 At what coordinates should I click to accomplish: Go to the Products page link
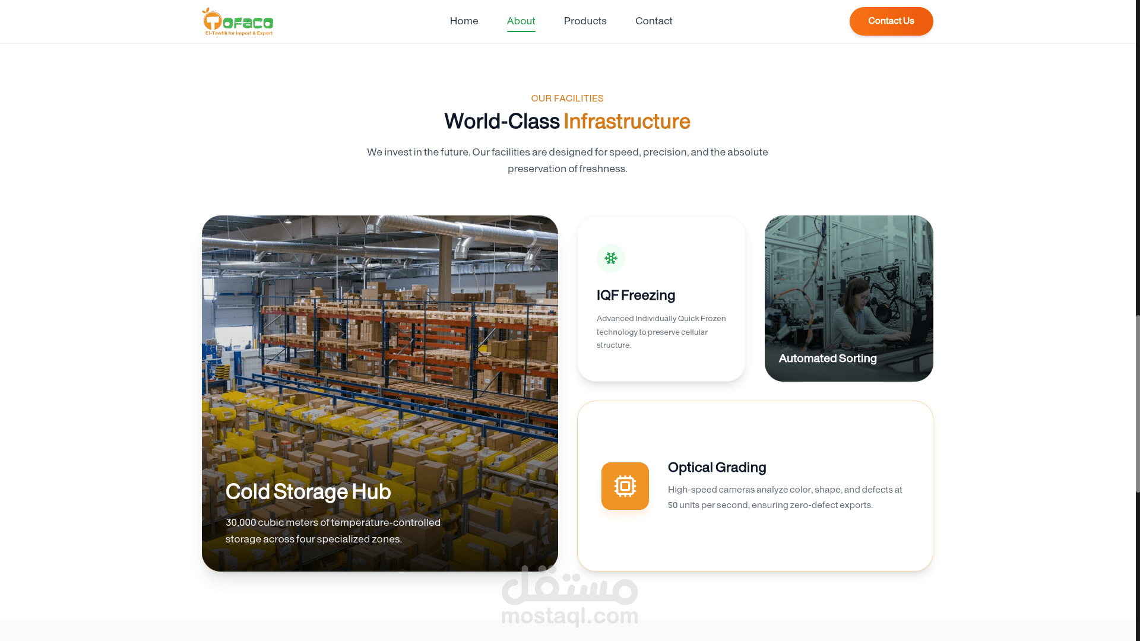click(x=585, y=21)
